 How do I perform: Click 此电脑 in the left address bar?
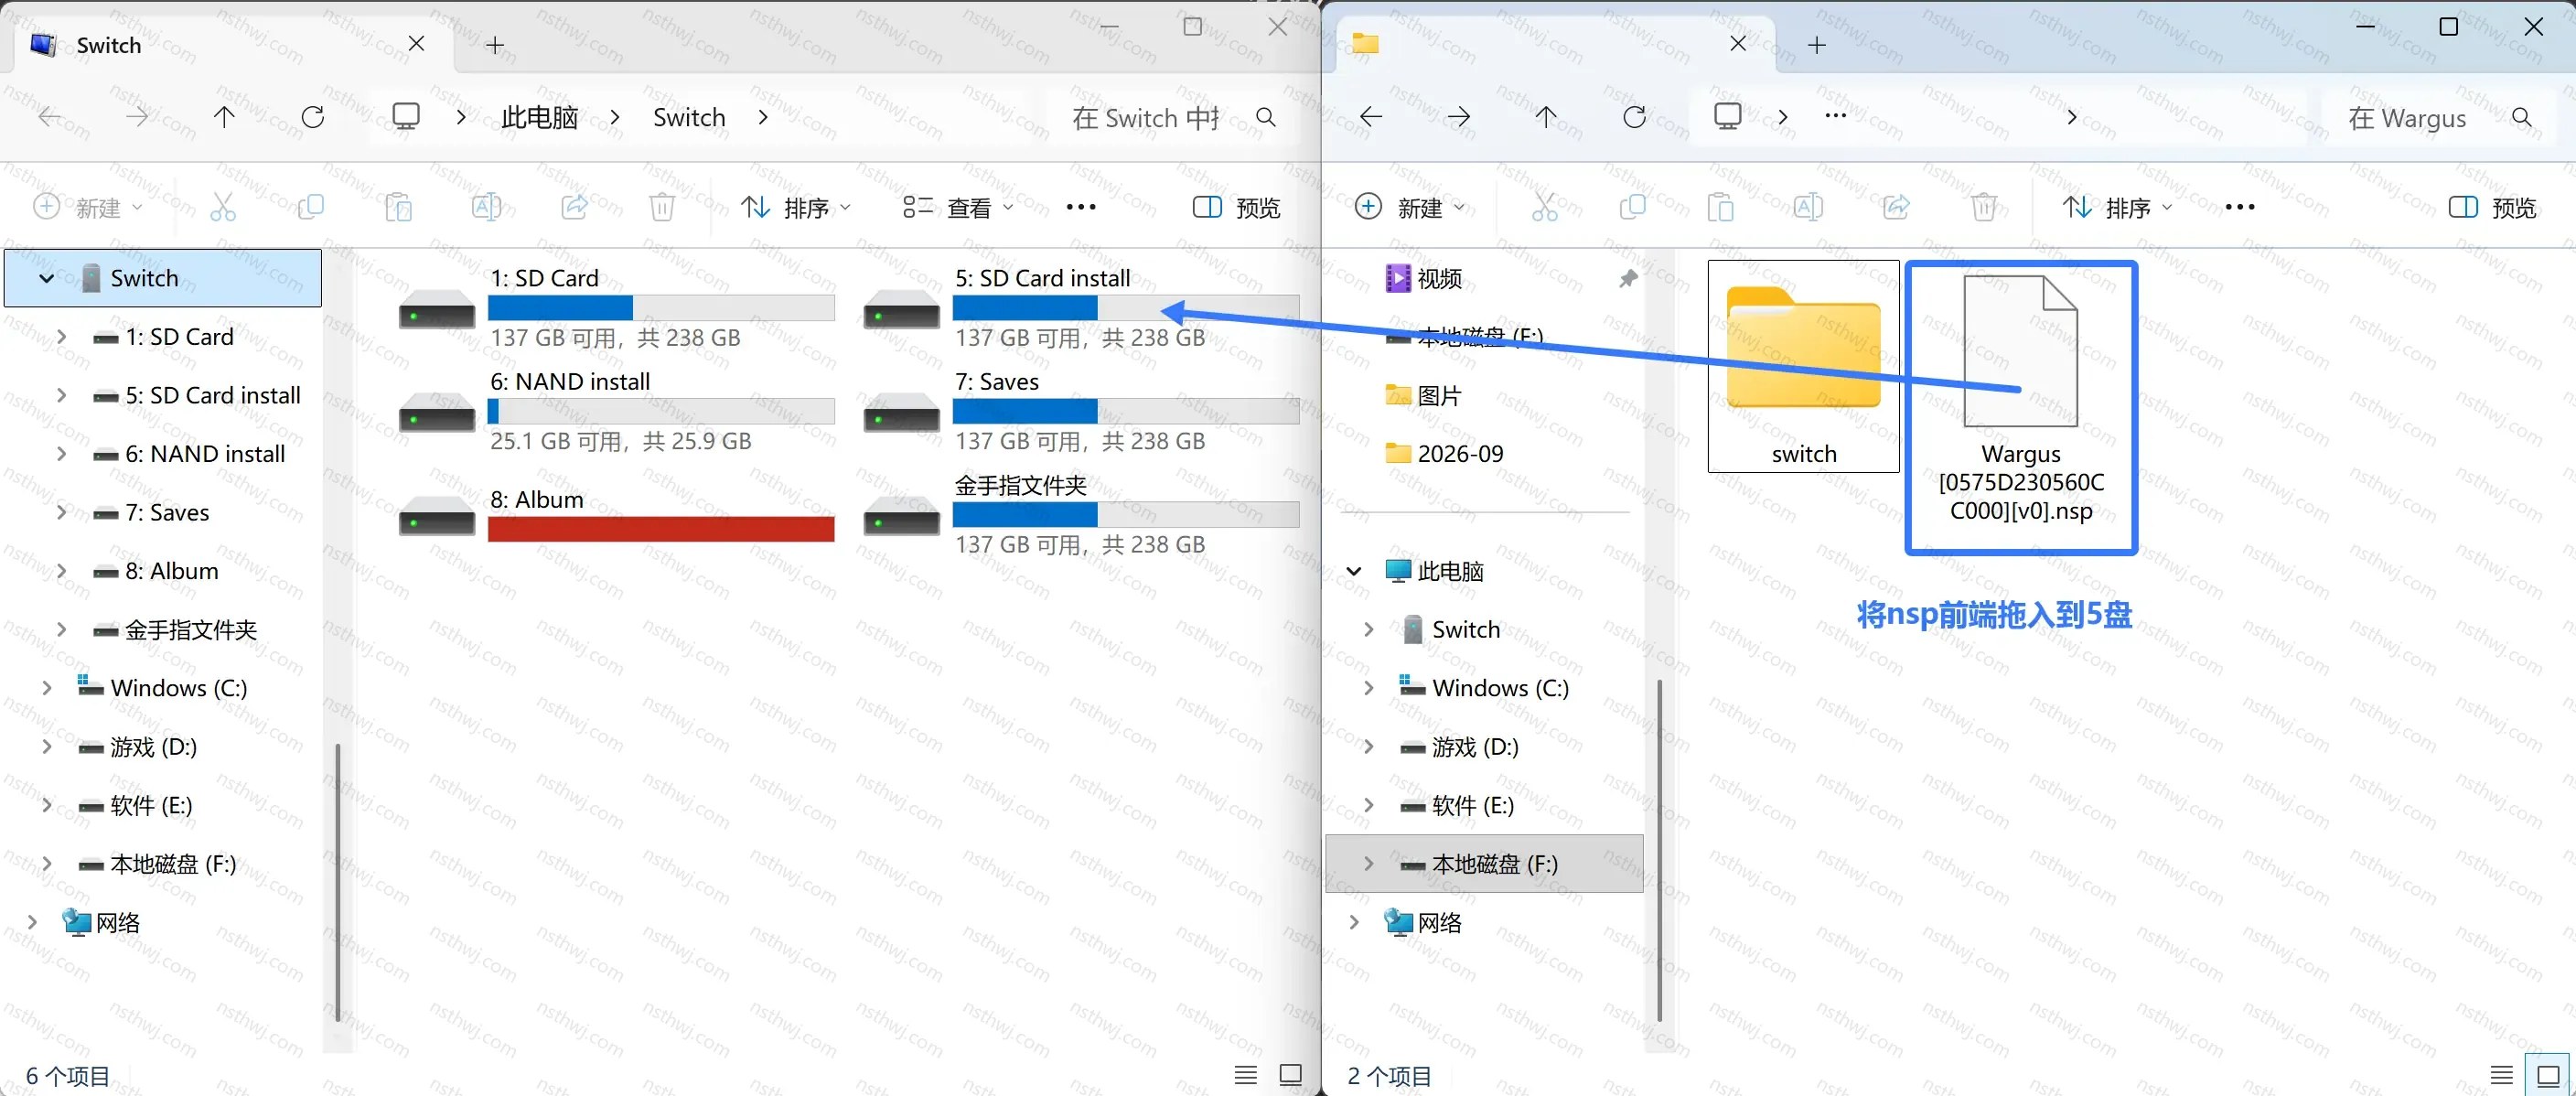[x=540, y=118]
